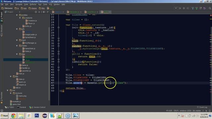Open the Code menu
The width and height of the screenshot is (212, 119).
(26, 4)
